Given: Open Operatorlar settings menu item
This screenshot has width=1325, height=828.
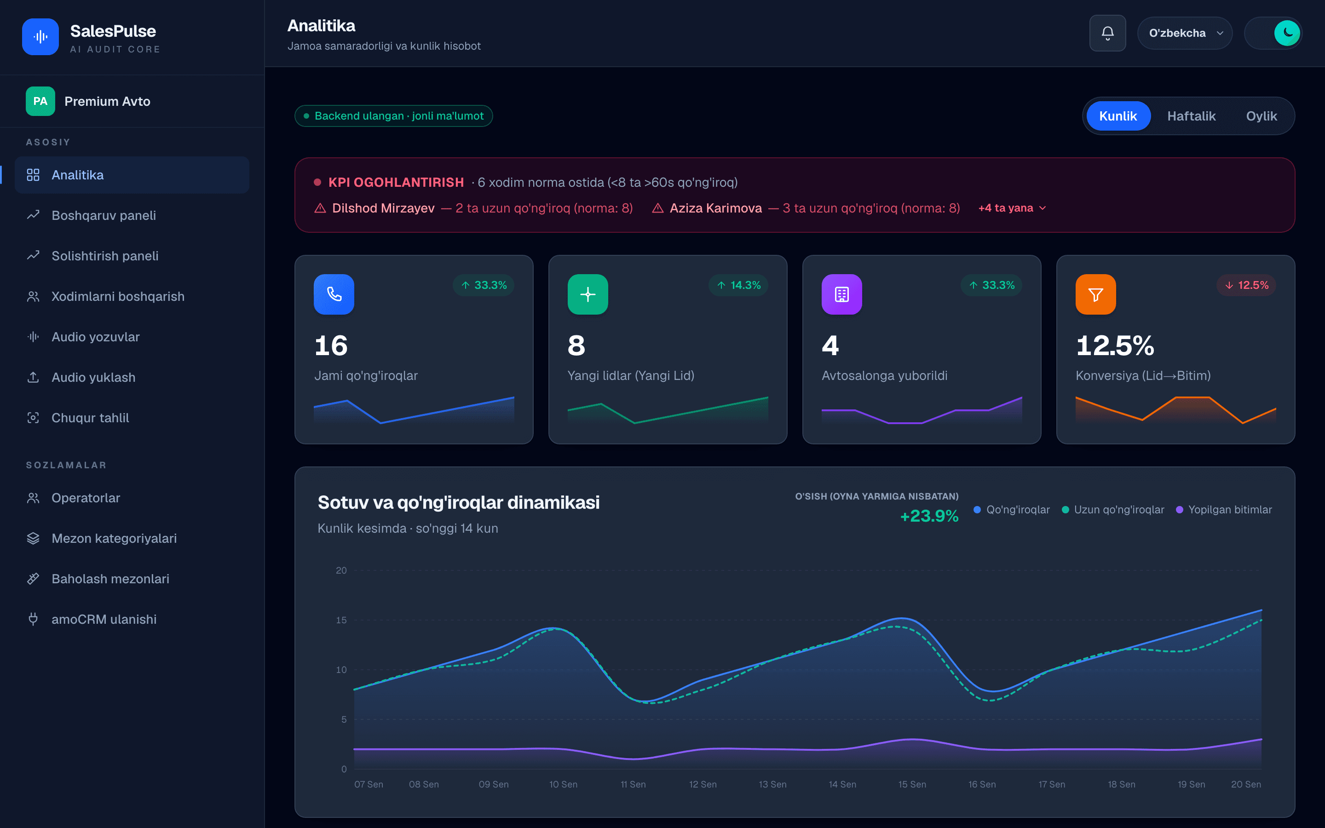Looking at the screenshot, I should point(132,498).
